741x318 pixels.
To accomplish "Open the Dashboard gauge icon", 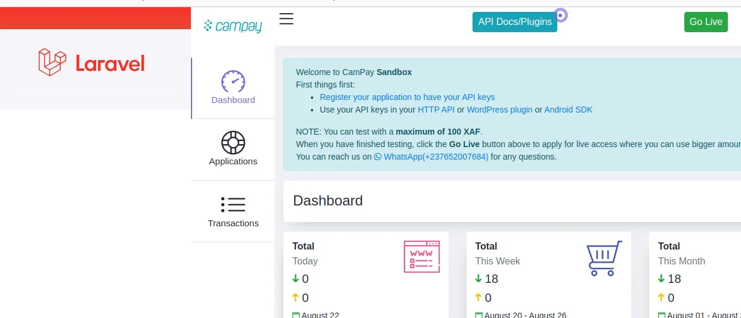I will pyautogui.click(x=233, y=82).
